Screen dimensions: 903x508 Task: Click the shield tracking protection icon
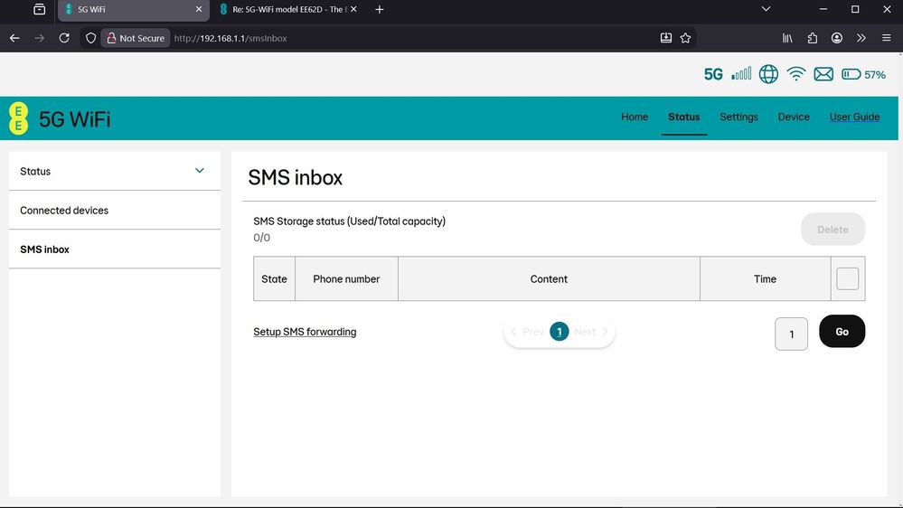coord(90,38)
